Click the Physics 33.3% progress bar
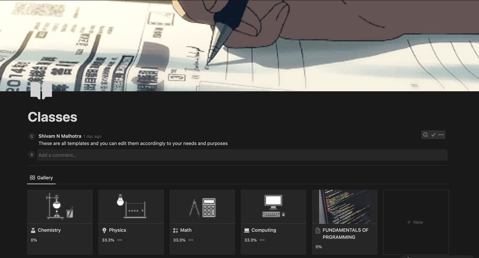This screenshot has height=258, width=479. coord(120,240)
